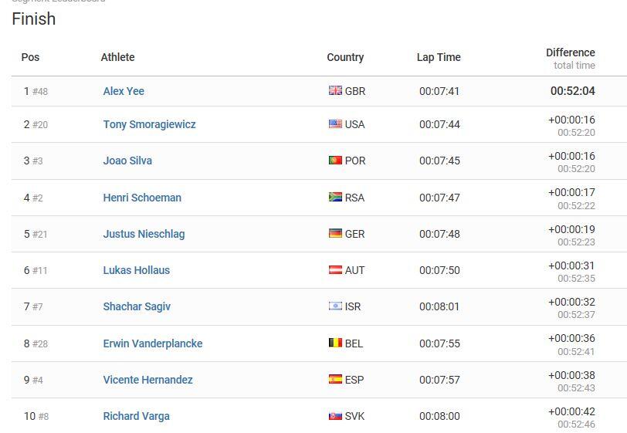This screenshot has height=433, width=627.
Task: Click Lukas Hollaus athlete name
Action: click(x=137, y=270)
